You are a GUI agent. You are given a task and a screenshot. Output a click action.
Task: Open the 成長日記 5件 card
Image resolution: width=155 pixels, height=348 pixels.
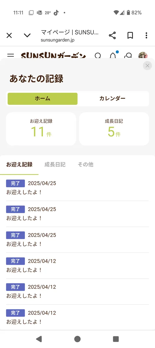tap(114, 129)
